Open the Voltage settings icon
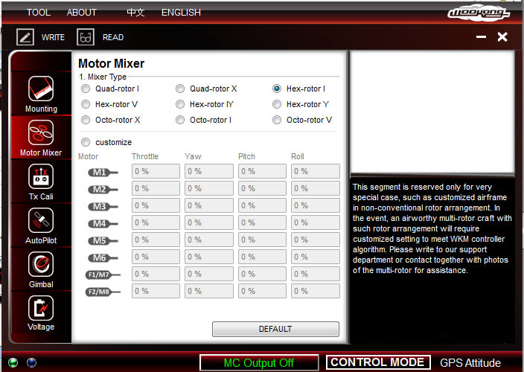This screenshot has width=524, height=372. pyautogui.click(x=41, y=308)
